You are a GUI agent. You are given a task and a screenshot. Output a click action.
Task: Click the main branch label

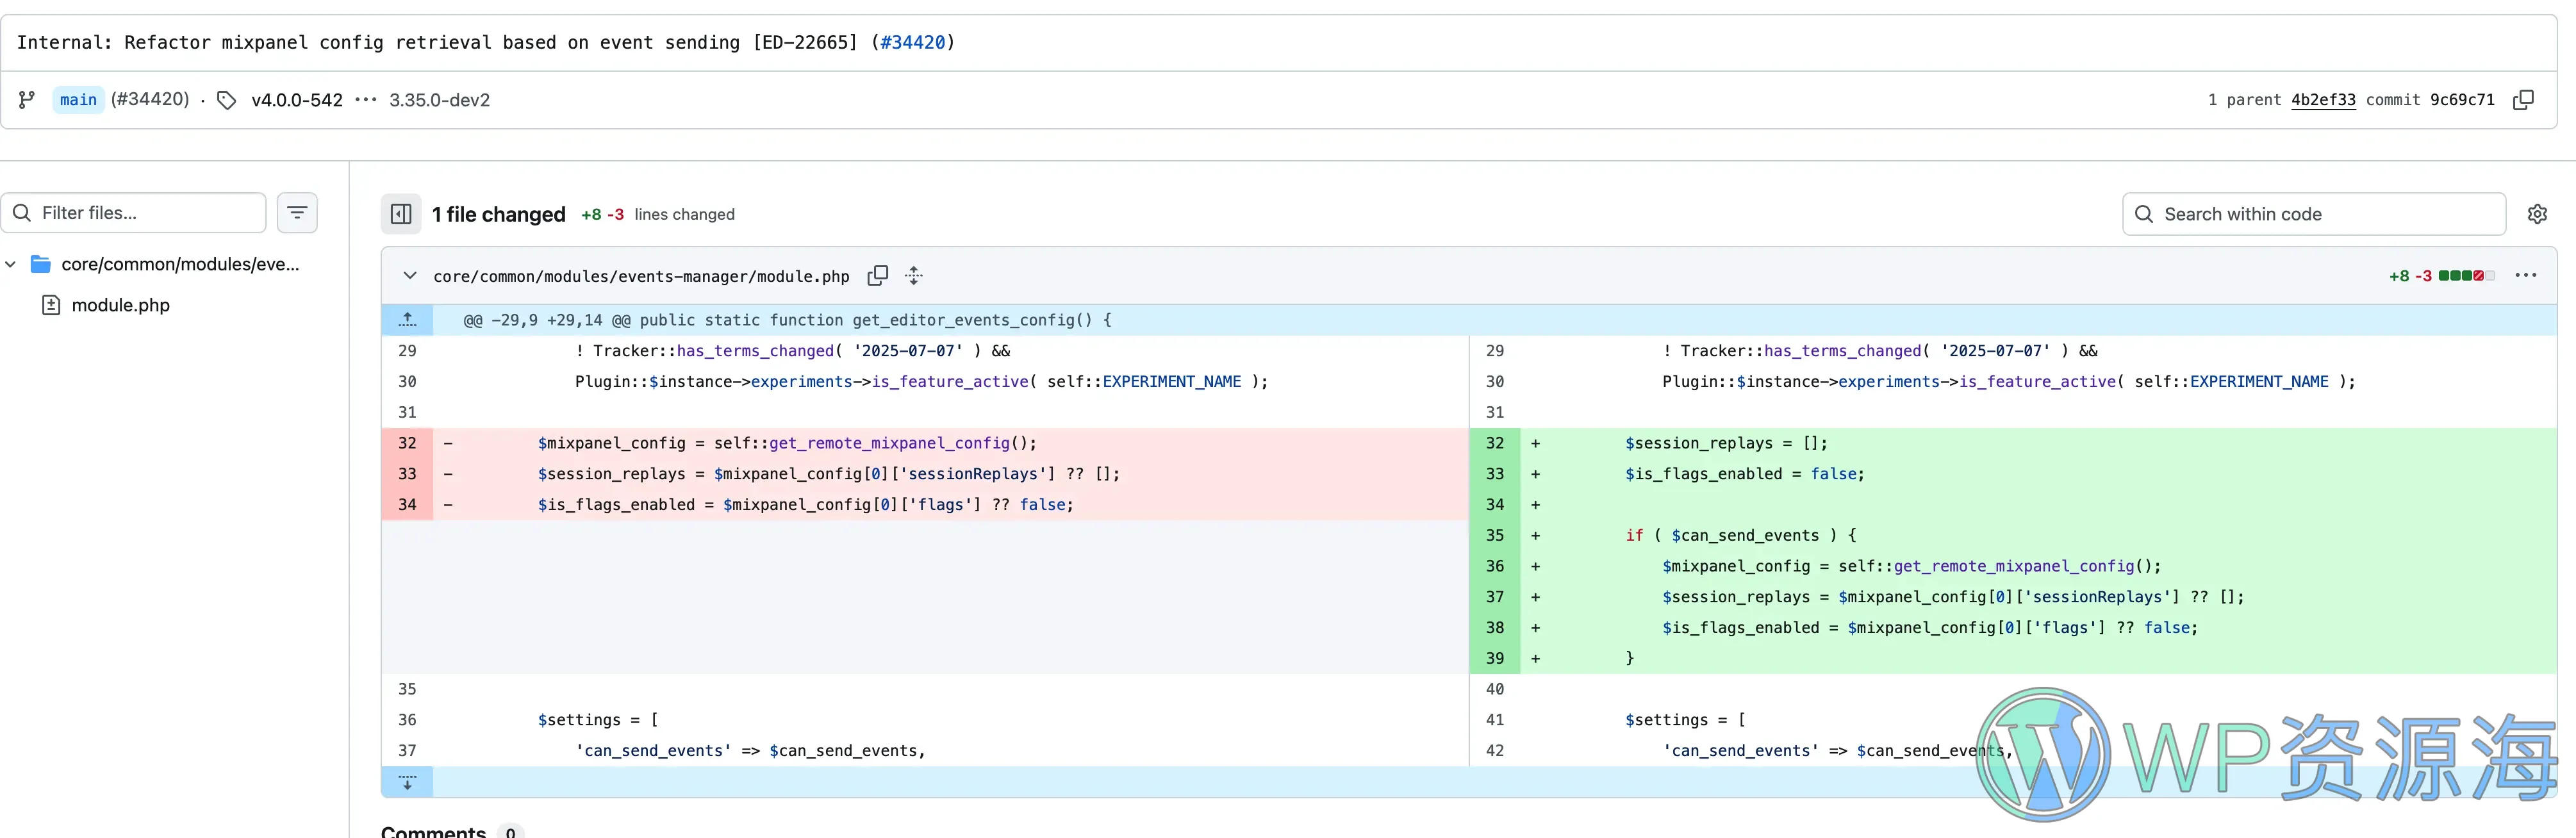[x=78, y=100]
